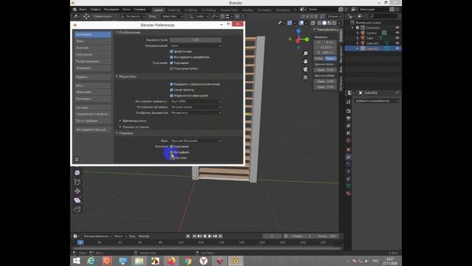Toggle the Corner Splitting checkbox
The image size is (472, 266).
pos(172,90)
